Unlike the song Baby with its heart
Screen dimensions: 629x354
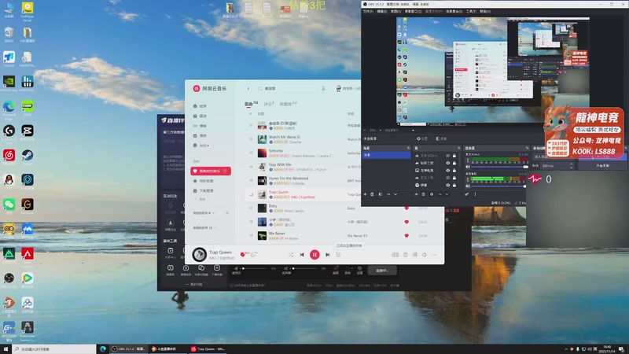tap(406, 208)
